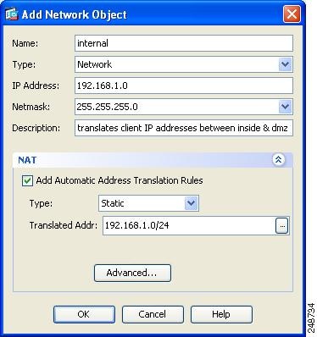This screenshot has width=317, height=337.
Task: Open the Network type dropdown
Action: pyautogui.click(x=285, y=64)
